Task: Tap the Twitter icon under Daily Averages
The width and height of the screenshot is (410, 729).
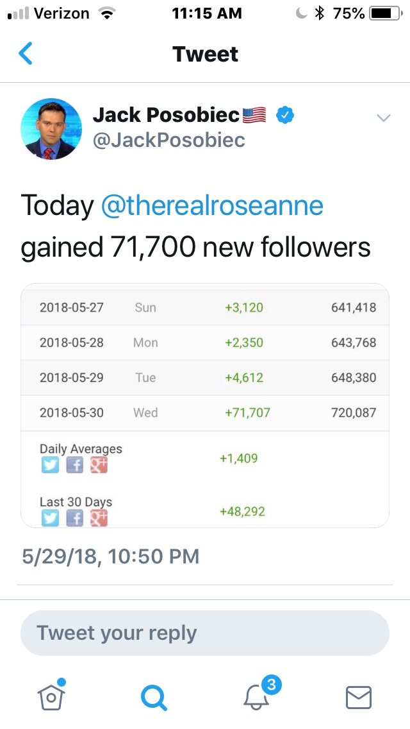Action: (x=50, y=464)
